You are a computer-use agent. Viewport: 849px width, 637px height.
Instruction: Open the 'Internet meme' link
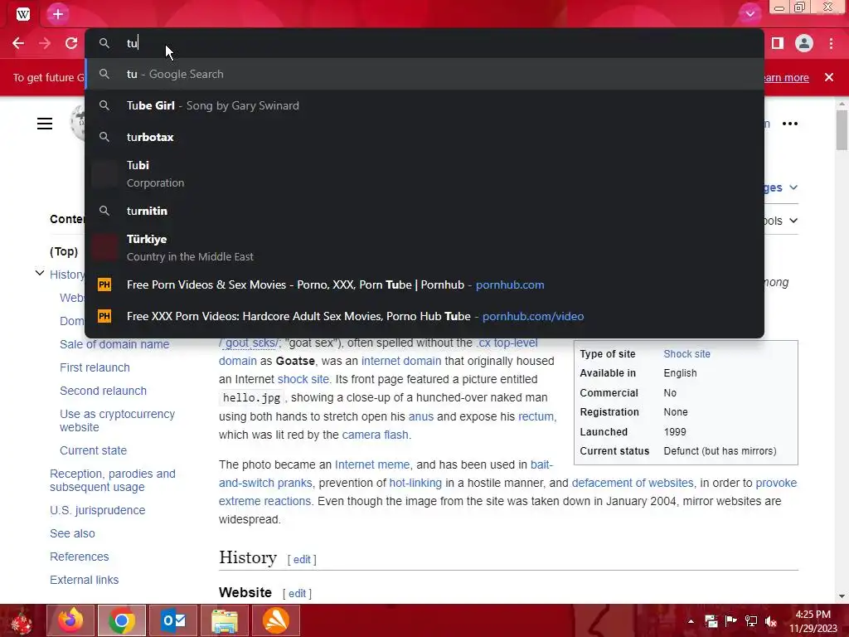click(x=372, y=464)
